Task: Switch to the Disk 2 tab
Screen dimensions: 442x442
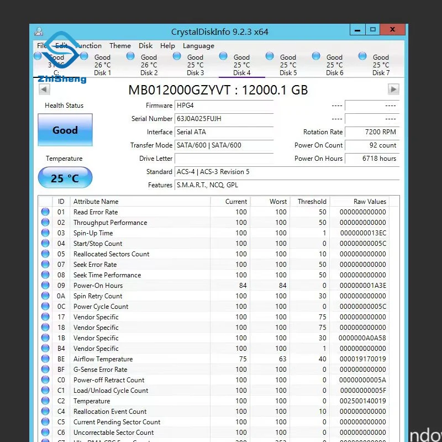Action: point(149,65)
